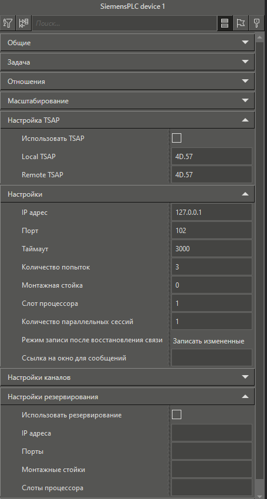Click the Слоты процессора field
Screen dimensions: 267x499
[212, 487]
